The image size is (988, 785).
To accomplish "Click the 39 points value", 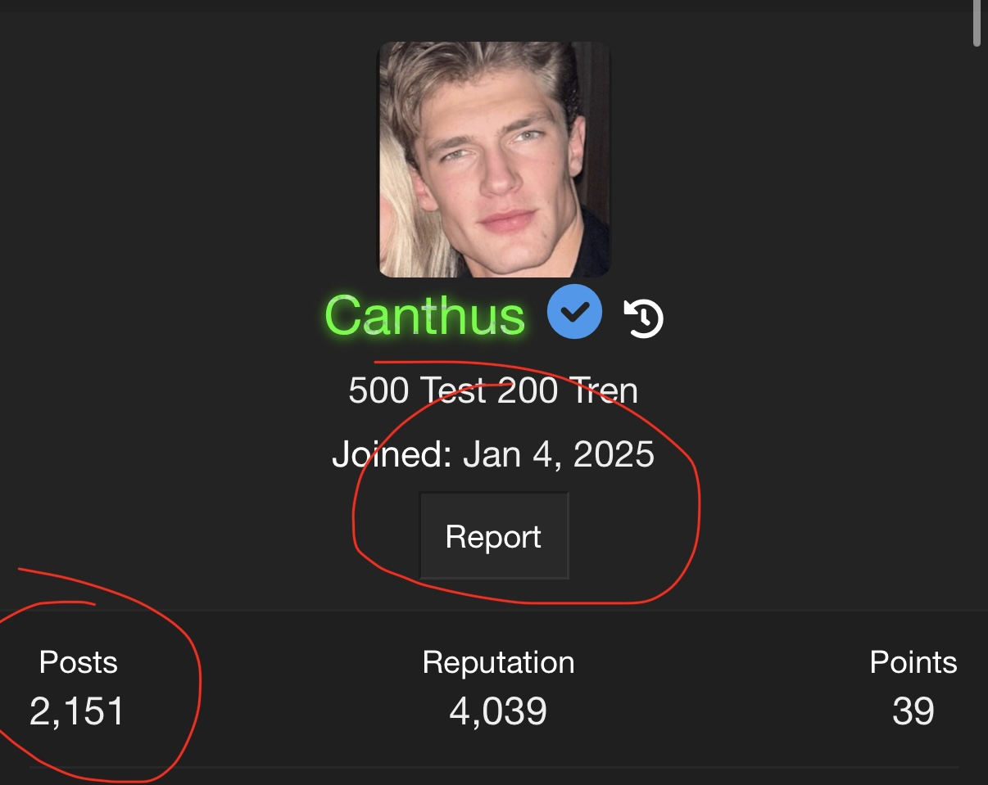I will point(913,711).
